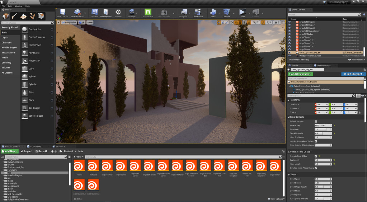
Task: Adjust the Overall Intensity slider
Action: point(323,133)
